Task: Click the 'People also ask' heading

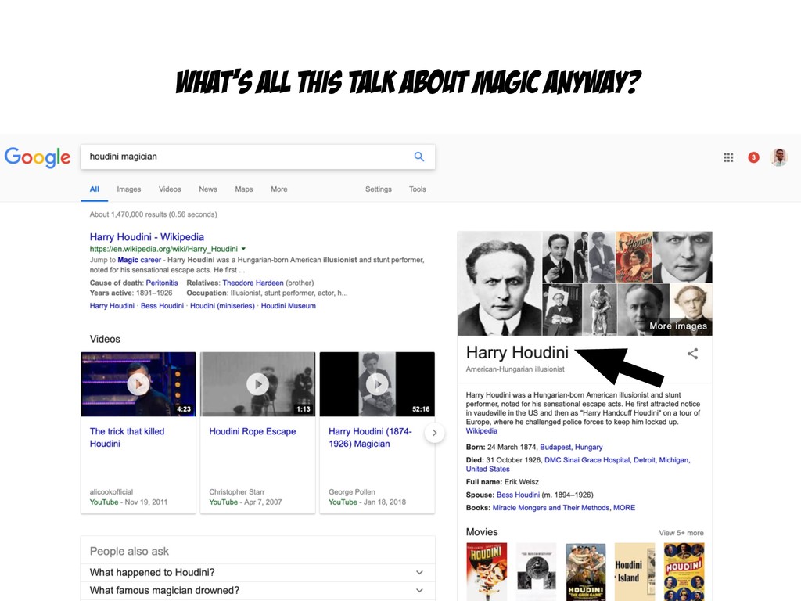Action: click(129, 552)
